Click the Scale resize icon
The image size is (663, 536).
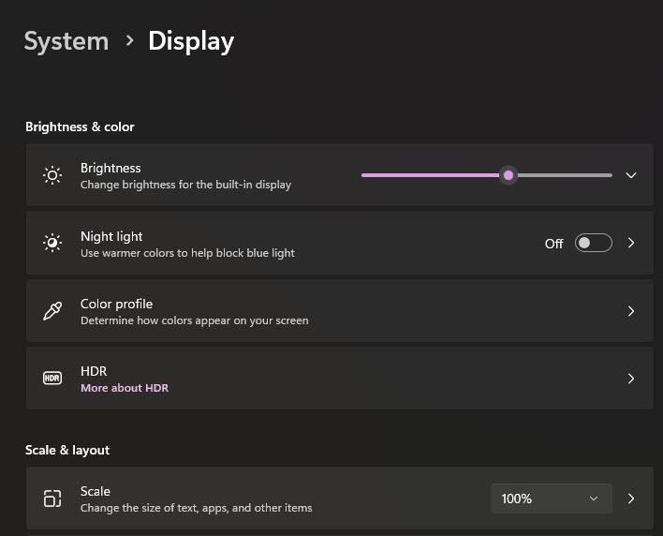pyautogui.click(x=52, y=499)
